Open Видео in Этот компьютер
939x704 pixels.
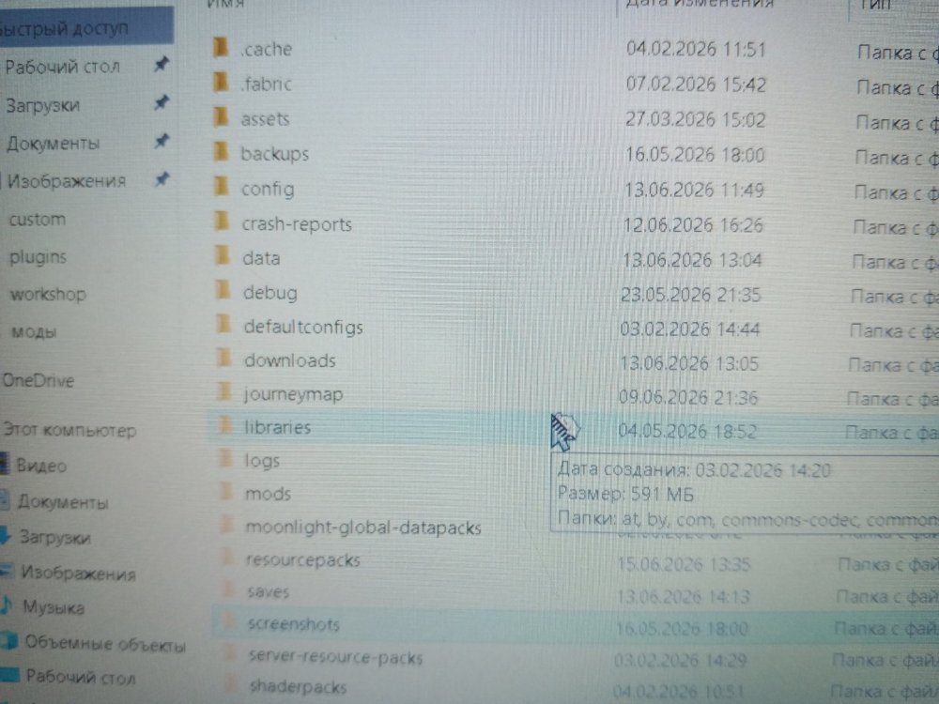click(x=40, y=466)
